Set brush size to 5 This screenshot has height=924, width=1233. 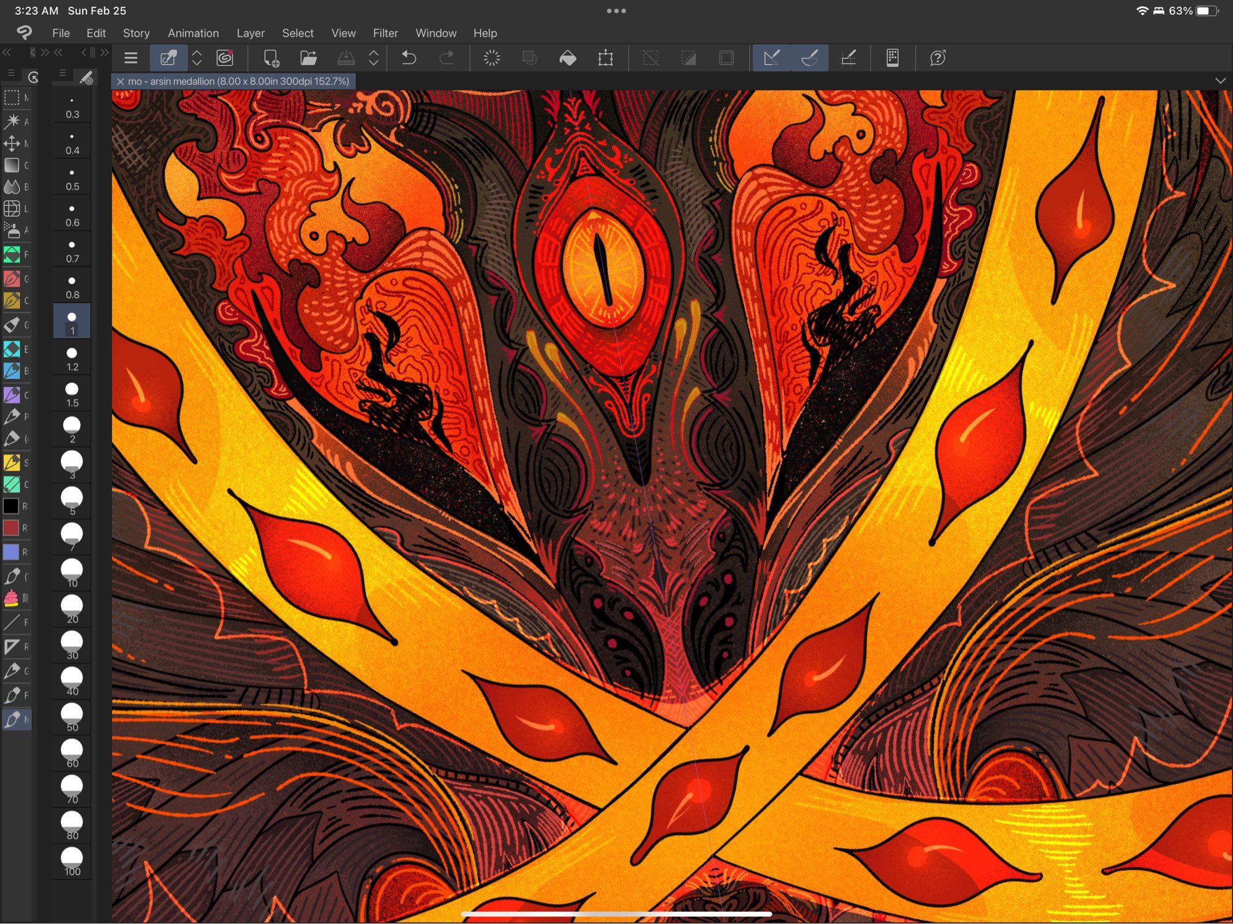pyautogui.click(x=72, y=501)
